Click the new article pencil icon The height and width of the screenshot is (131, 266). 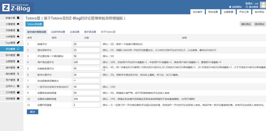18,18
